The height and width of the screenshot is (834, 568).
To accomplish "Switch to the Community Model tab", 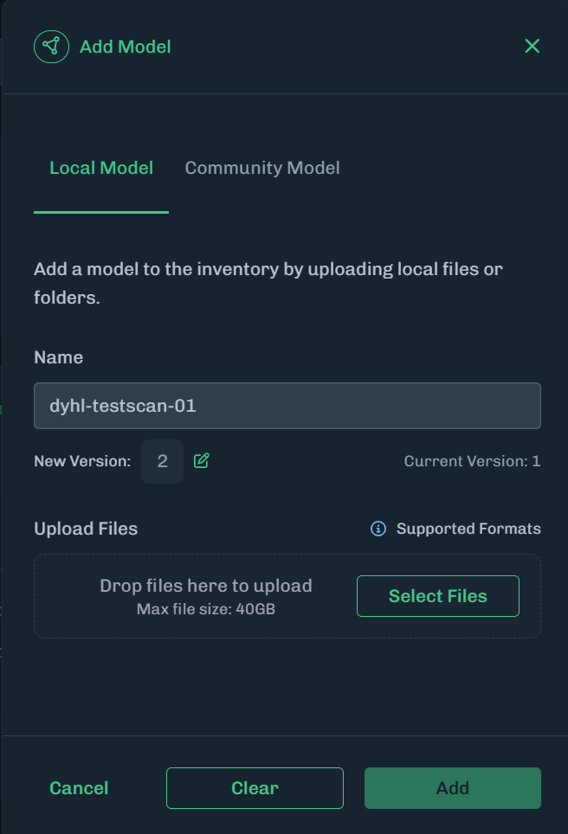I will tap(261, 168).
